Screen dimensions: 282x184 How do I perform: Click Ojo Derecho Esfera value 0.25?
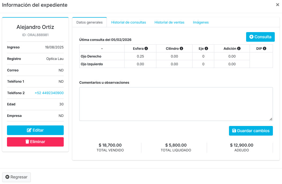[140, 56]
